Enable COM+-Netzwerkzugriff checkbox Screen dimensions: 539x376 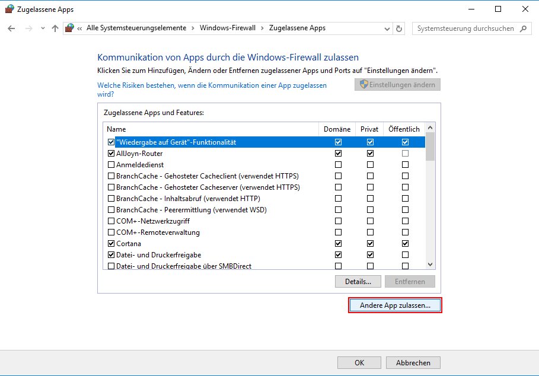click(111, 221)
